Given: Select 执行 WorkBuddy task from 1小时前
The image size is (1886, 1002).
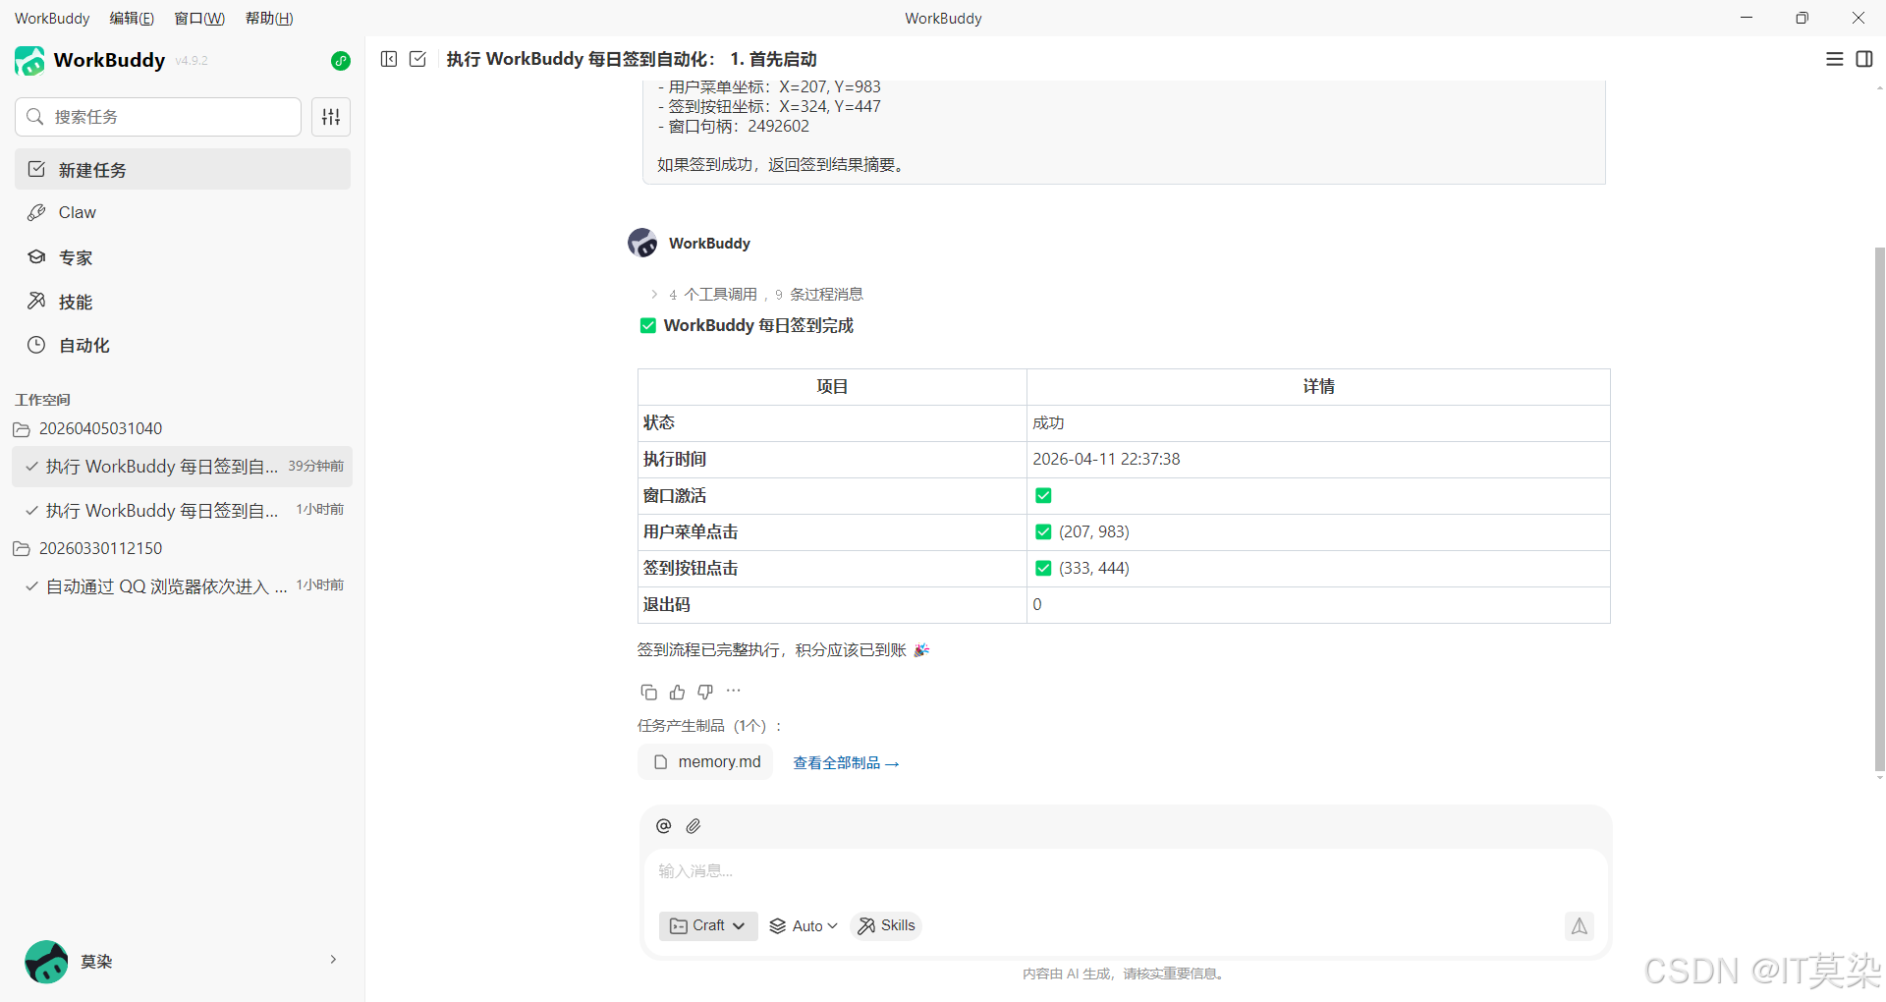Looking at the screenshot, I should 183,511.
